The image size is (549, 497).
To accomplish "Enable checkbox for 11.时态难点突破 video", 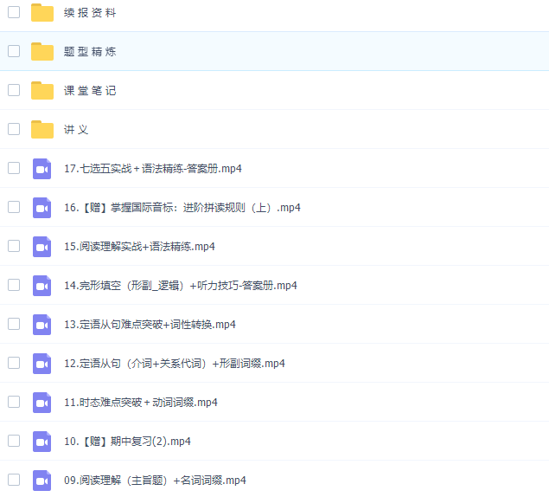I will 14,402.
